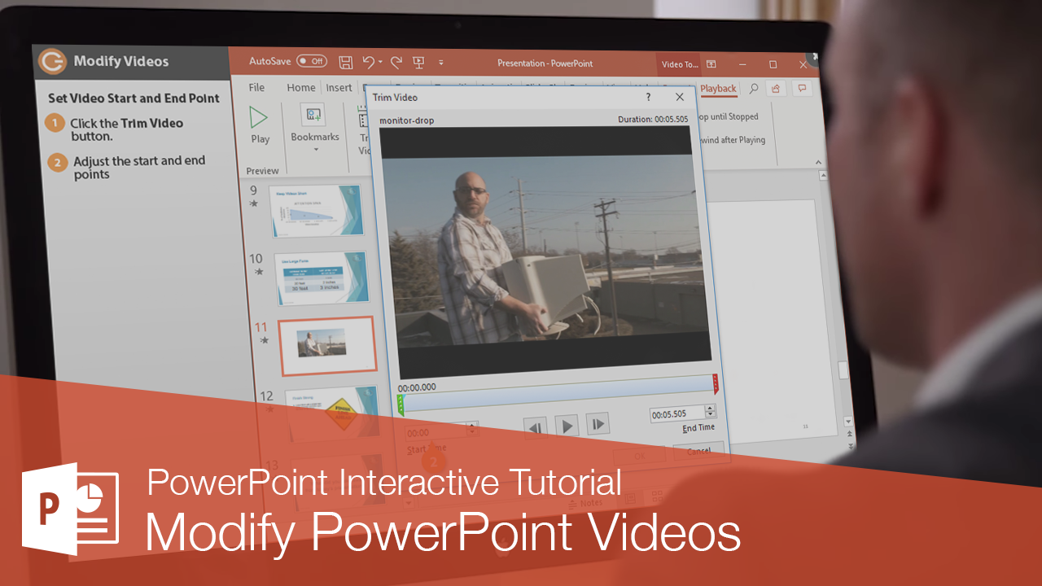
Task: Click the 'Click the Trim Video button' step
Action: (x=126, y=129)
